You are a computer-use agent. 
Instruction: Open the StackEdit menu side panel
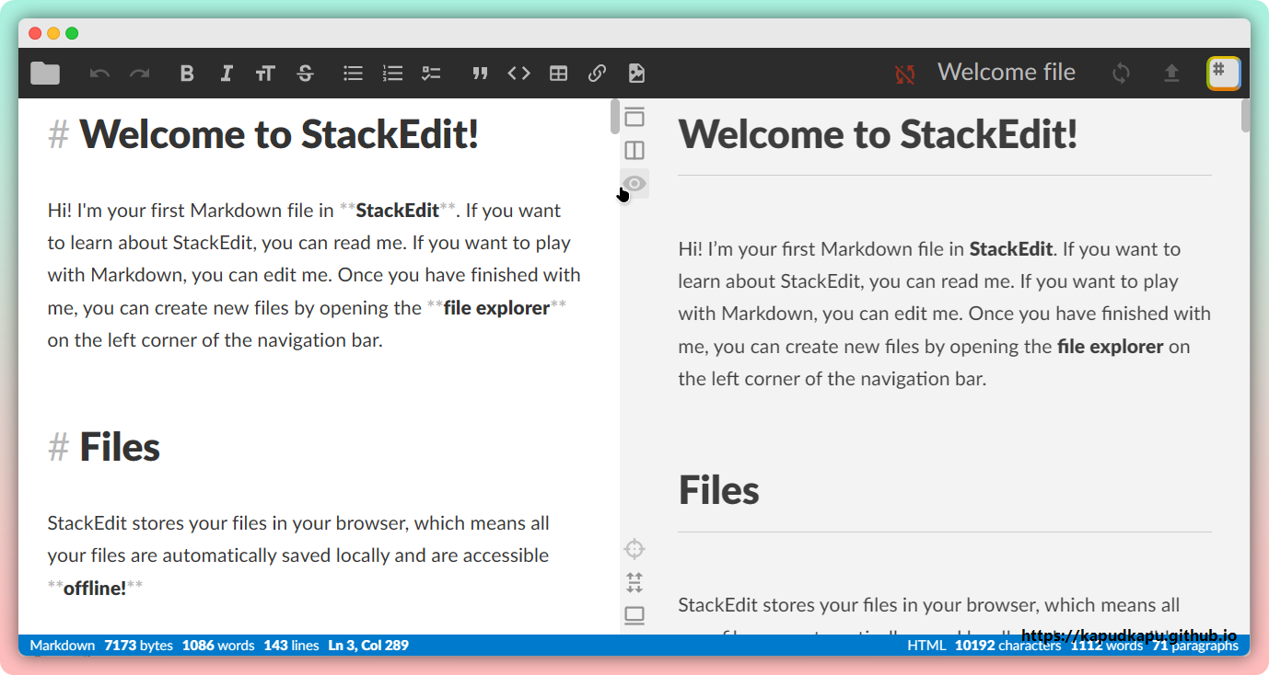coord(1223,73)
